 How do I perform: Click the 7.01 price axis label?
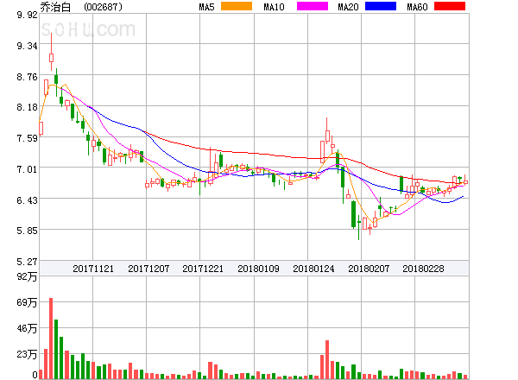click(x=27, y=169)
